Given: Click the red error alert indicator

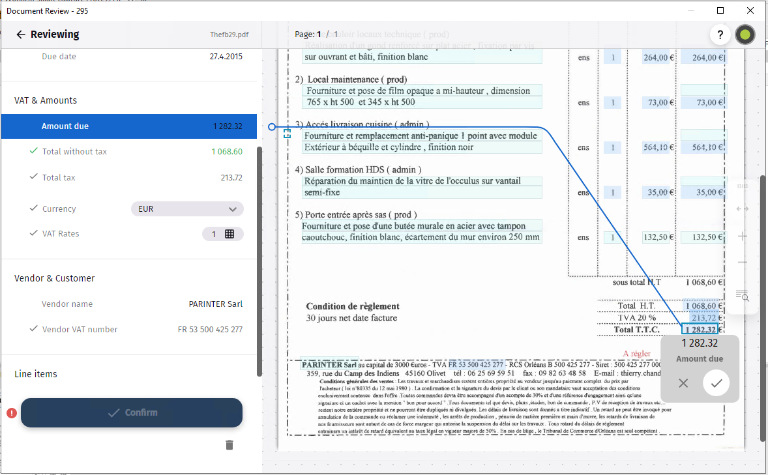Looking at the screenshot, I should point(12,412).
